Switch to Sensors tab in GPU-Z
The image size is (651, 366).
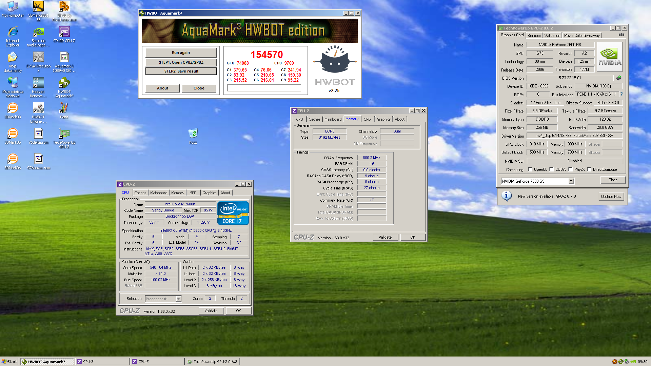[x=534, y=36]
